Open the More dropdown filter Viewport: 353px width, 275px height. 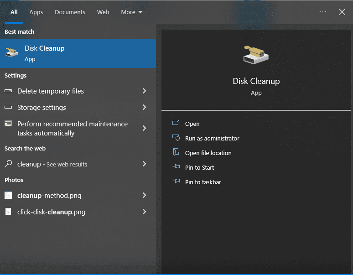pyautogui.click(x=132, y=12)
